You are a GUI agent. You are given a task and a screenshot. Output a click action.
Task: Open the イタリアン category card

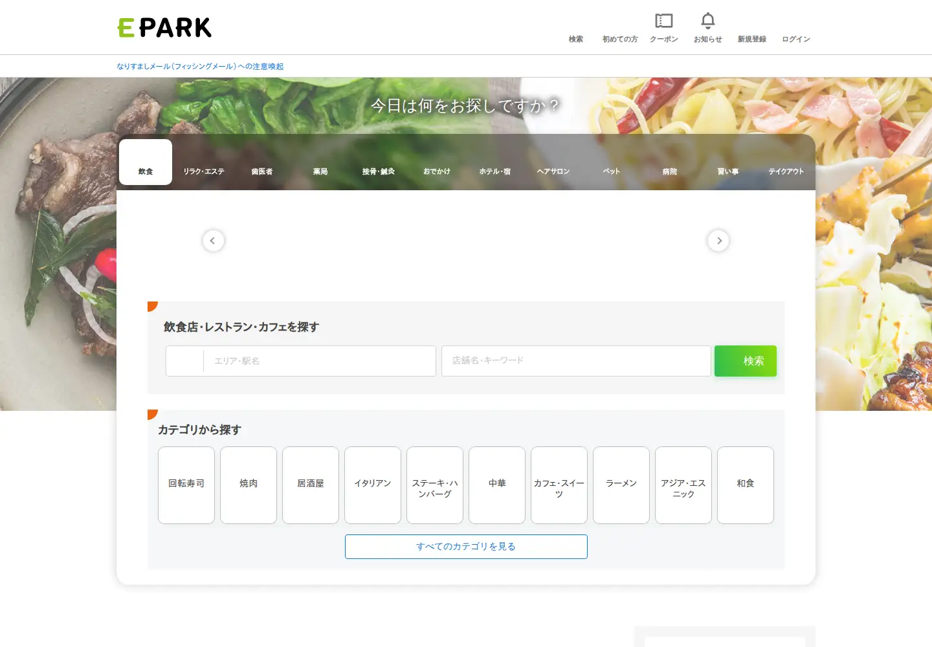click(x=373, y=485)
